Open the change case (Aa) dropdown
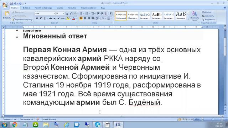 coord(63,18)
